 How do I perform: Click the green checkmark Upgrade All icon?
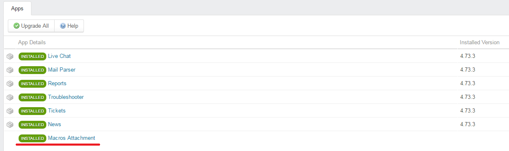(17, 26)
